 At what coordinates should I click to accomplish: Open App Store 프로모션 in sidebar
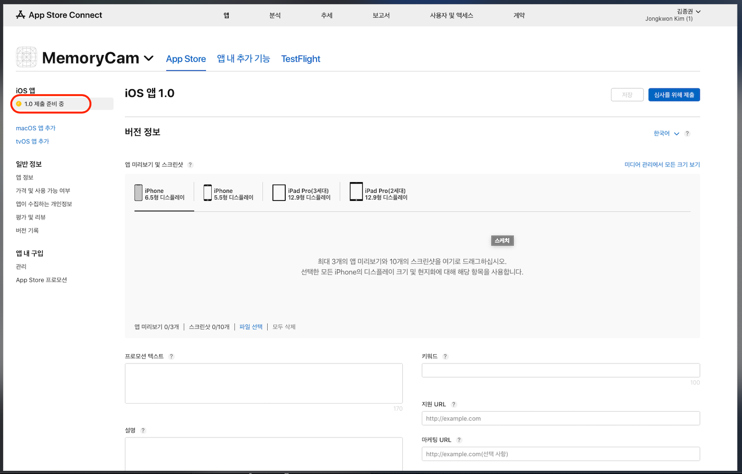pyautogui.click(x=41, y=281)
